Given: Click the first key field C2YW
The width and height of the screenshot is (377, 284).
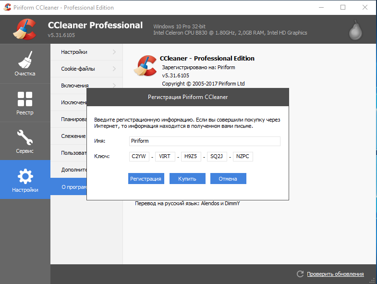Looking at the screenshot, I should (139, 157).
